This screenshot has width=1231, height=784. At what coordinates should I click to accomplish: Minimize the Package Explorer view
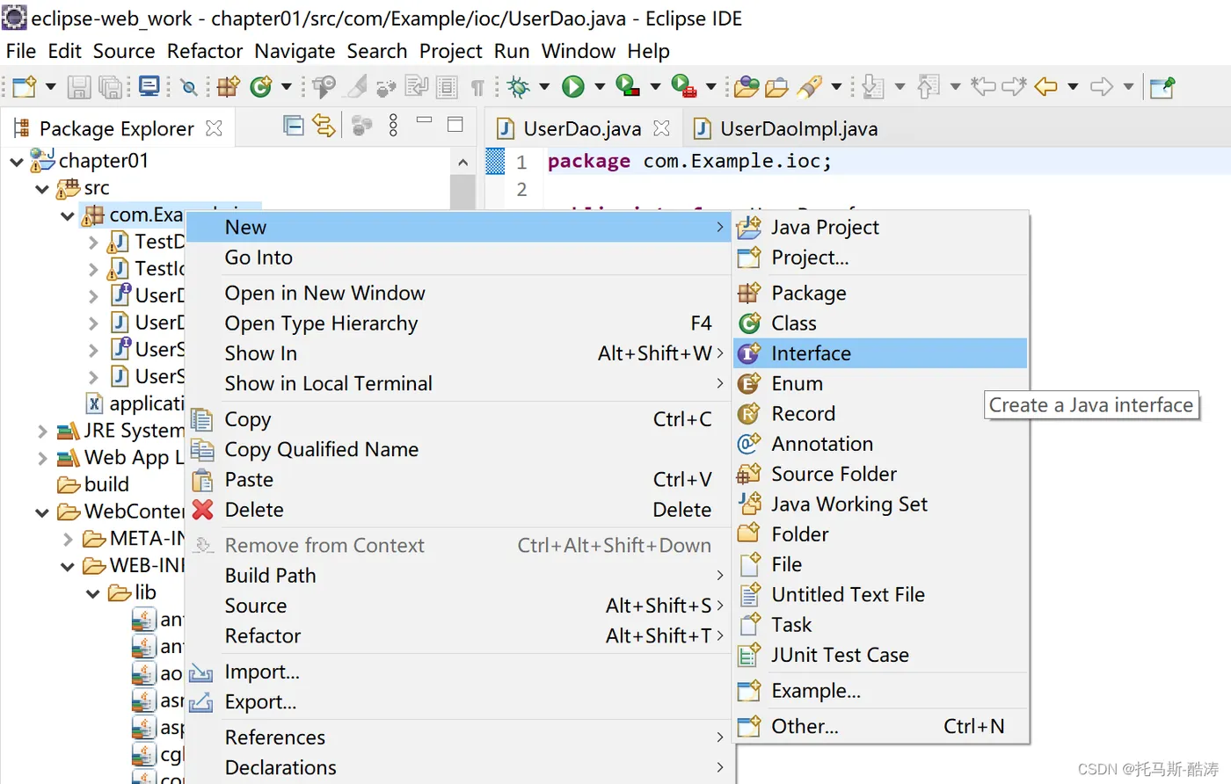tap(424, 120)
